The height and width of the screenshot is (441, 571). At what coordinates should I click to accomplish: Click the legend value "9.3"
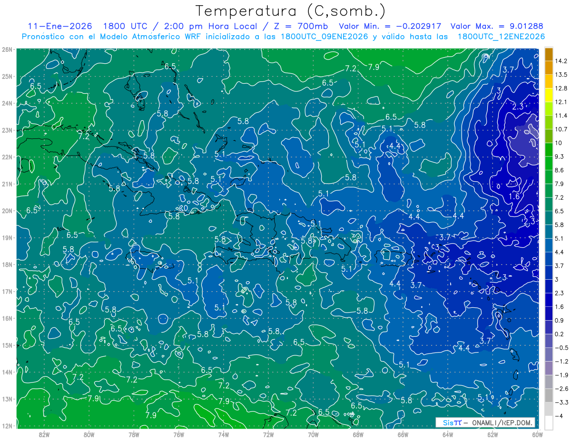pos(560,157)
